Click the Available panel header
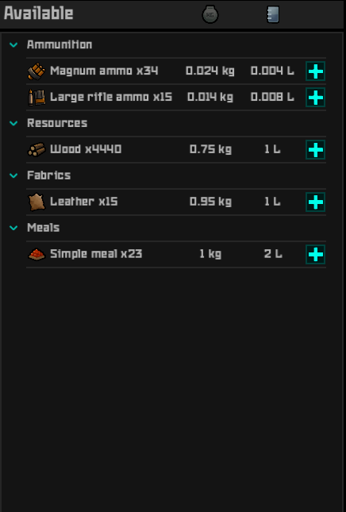The image size is (346, 512). (x=39, y=13)
